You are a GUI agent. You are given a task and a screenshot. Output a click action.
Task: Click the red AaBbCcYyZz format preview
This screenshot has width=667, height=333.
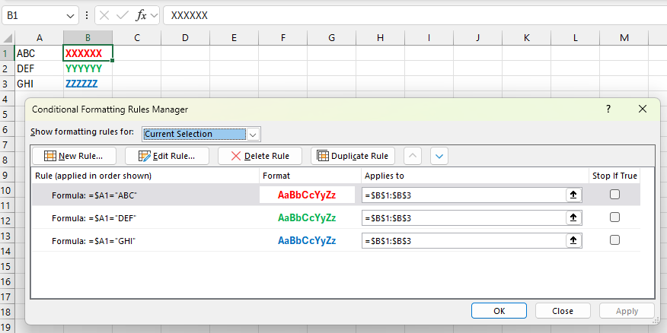click(307, 195)
